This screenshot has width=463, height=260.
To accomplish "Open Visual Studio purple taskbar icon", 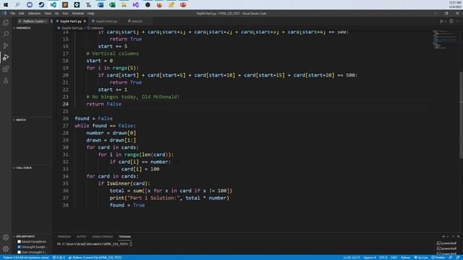I will pos(136,5).
